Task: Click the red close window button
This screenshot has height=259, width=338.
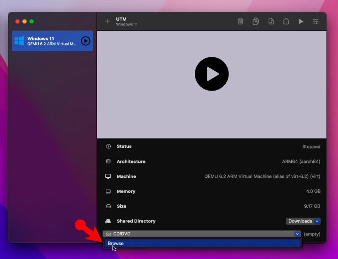Action: 18,21
